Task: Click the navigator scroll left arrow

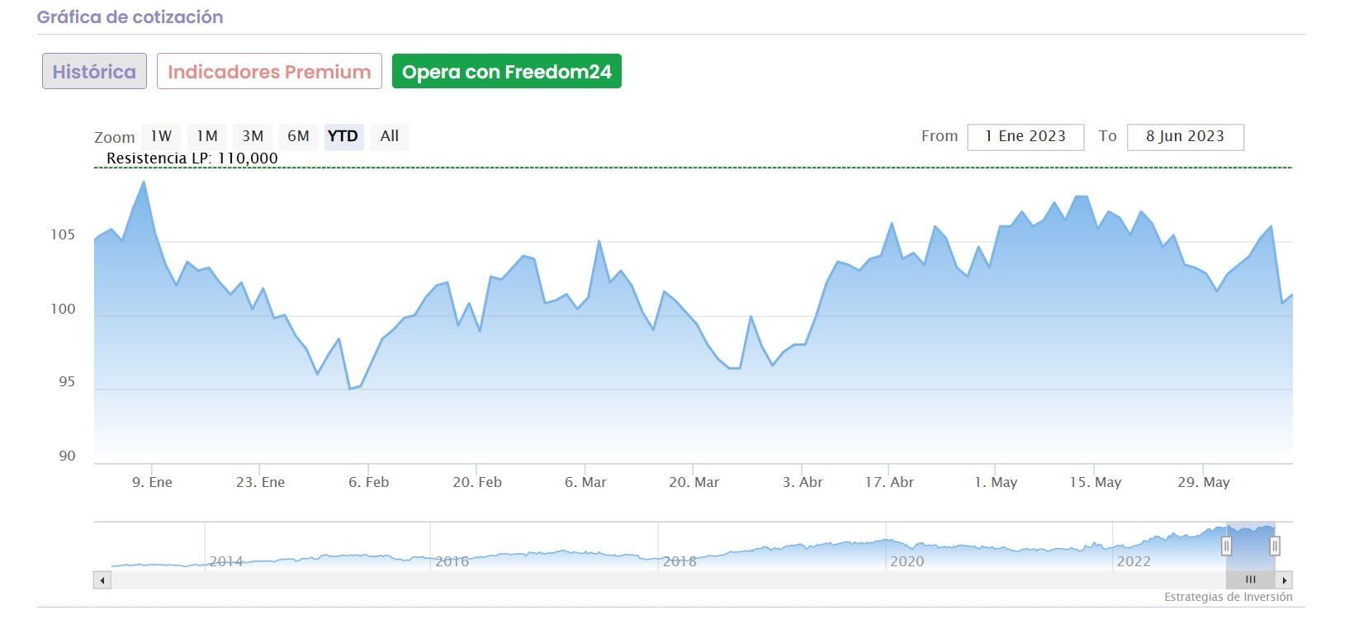Action: (102, 580)
